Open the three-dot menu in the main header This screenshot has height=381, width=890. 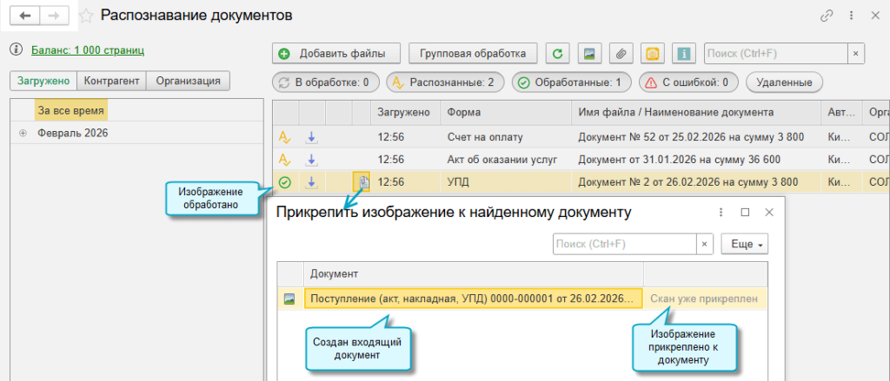coord(850,16)
